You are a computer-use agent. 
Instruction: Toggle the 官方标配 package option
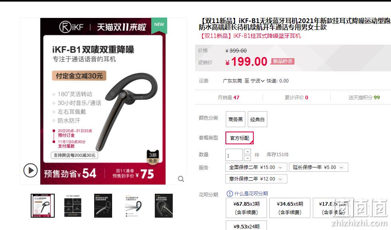point(239,138)
